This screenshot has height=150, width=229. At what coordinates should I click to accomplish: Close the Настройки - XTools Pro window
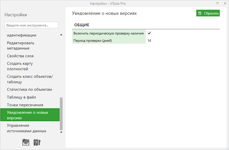click(225, 3)
